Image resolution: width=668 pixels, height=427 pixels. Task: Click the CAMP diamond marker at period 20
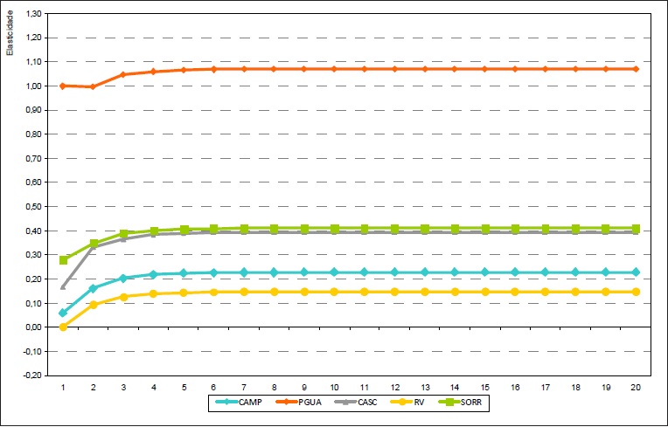click(x=636, y=272)
